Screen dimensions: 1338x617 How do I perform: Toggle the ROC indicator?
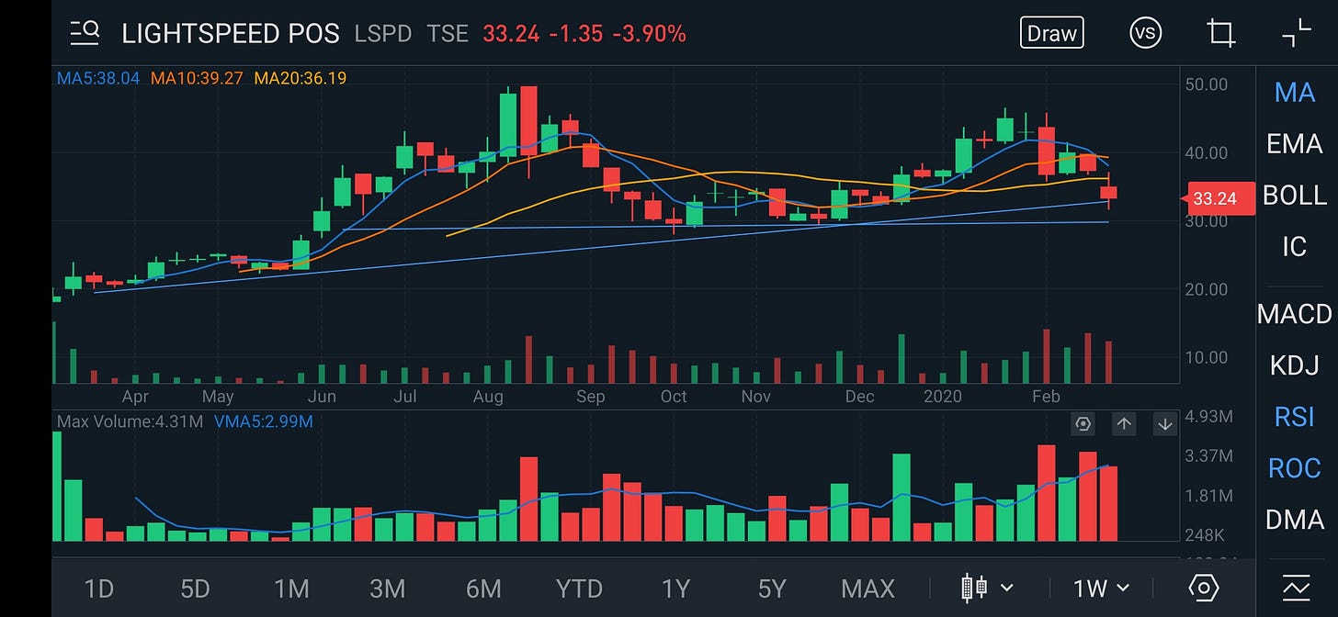point(1295,468)
